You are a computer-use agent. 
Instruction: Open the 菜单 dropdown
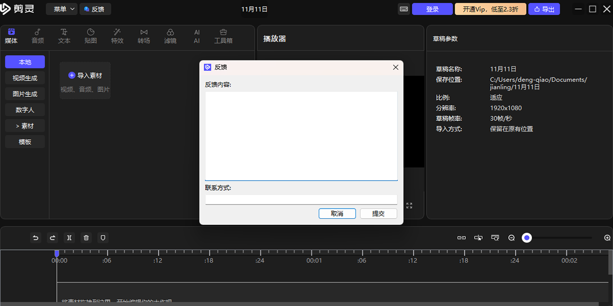tap(61, 9)
